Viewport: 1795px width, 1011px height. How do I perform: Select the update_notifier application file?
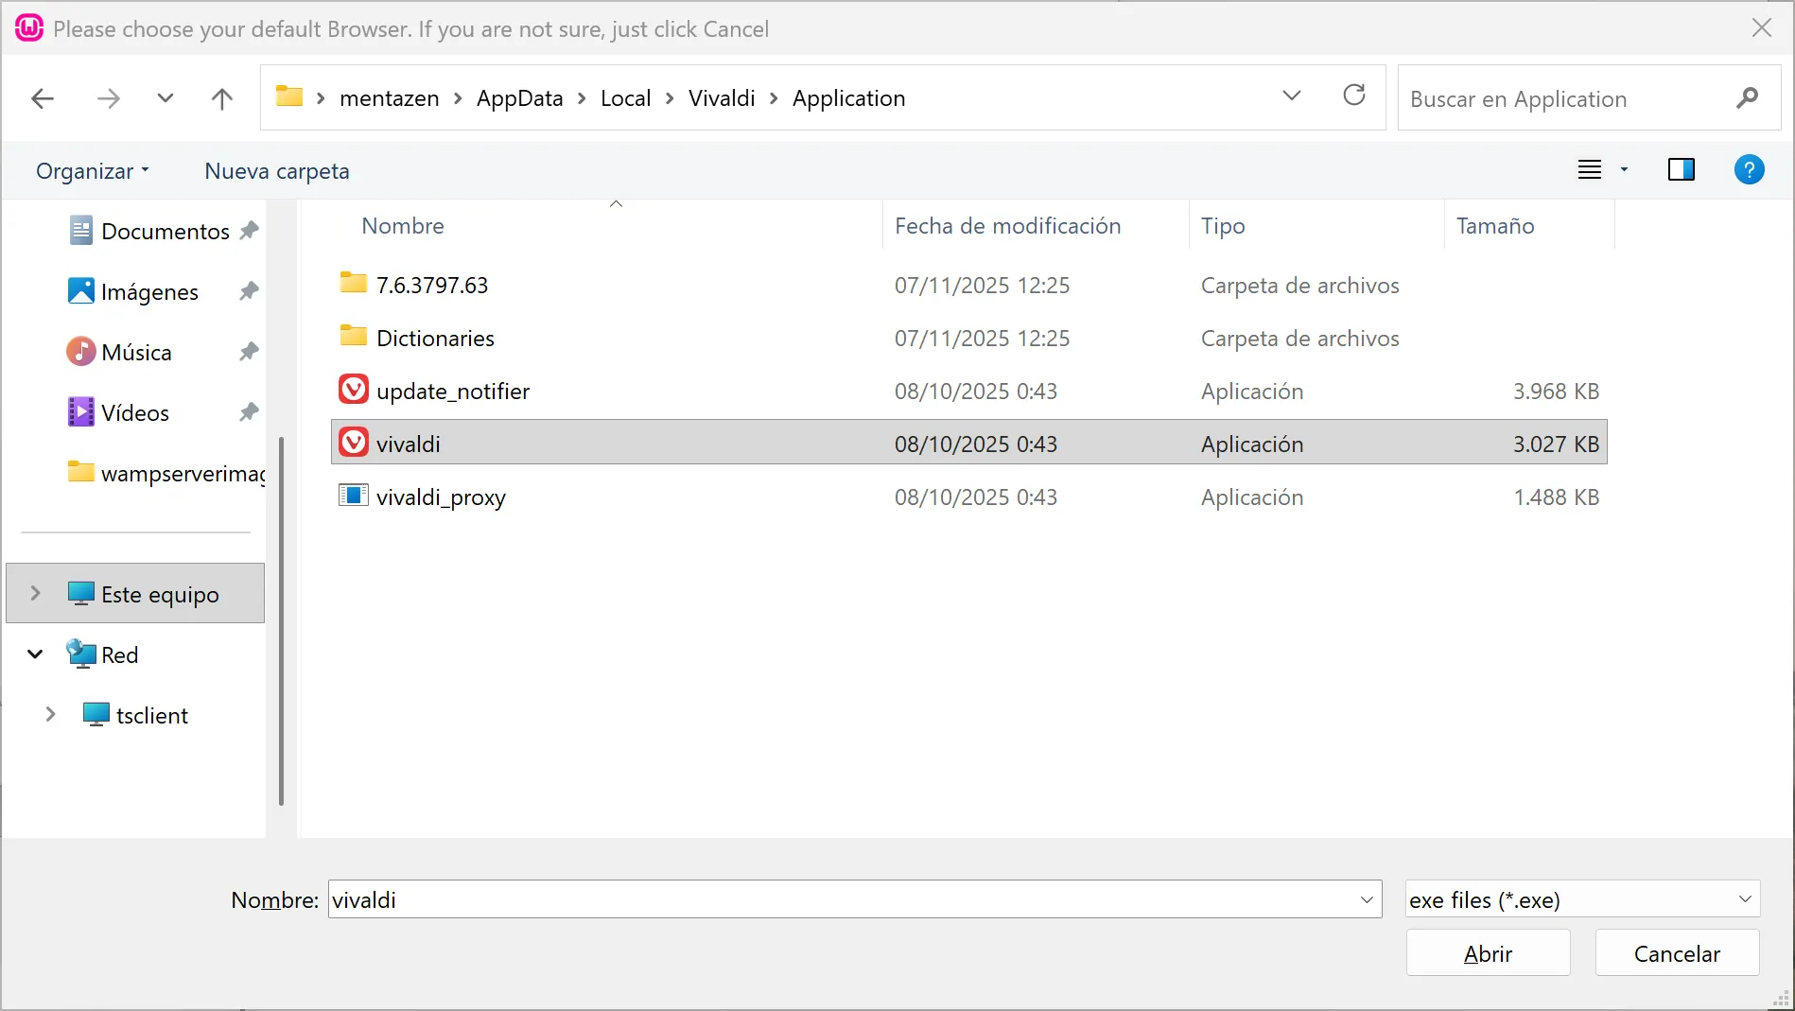[452, 392]
